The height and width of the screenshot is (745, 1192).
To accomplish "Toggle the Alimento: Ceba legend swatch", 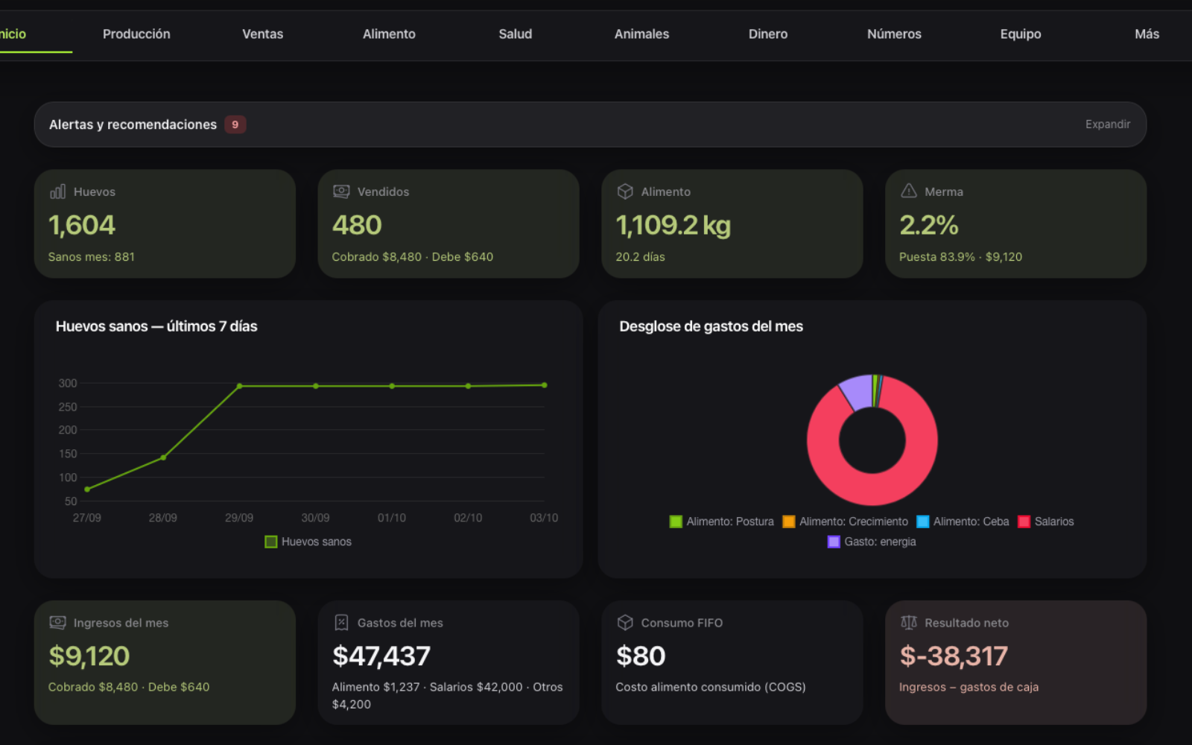I will tap(923, 521).
